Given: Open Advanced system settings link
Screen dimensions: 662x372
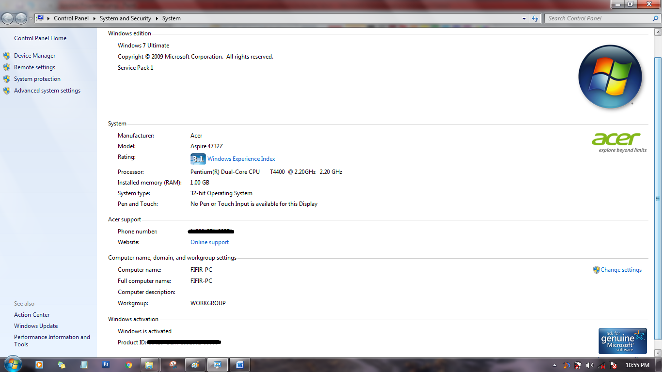Looking at the screenshot, I should point(47,91).
